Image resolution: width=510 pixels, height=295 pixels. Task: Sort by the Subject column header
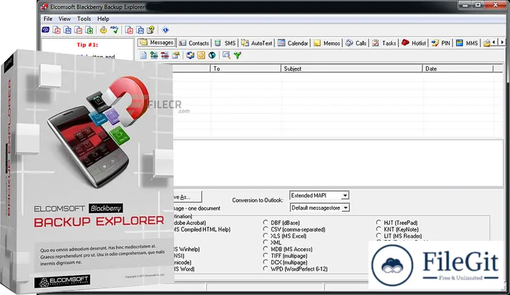(x=351, y=68)
